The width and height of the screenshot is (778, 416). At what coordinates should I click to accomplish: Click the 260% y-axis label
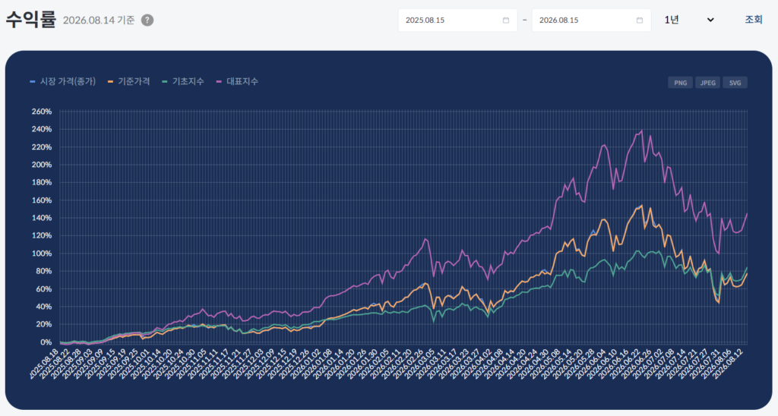point(42,112)
